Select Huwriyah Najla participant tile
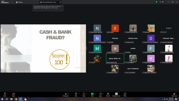The height and width of the screenshot is (101, 179). click(x=169, y=39)
